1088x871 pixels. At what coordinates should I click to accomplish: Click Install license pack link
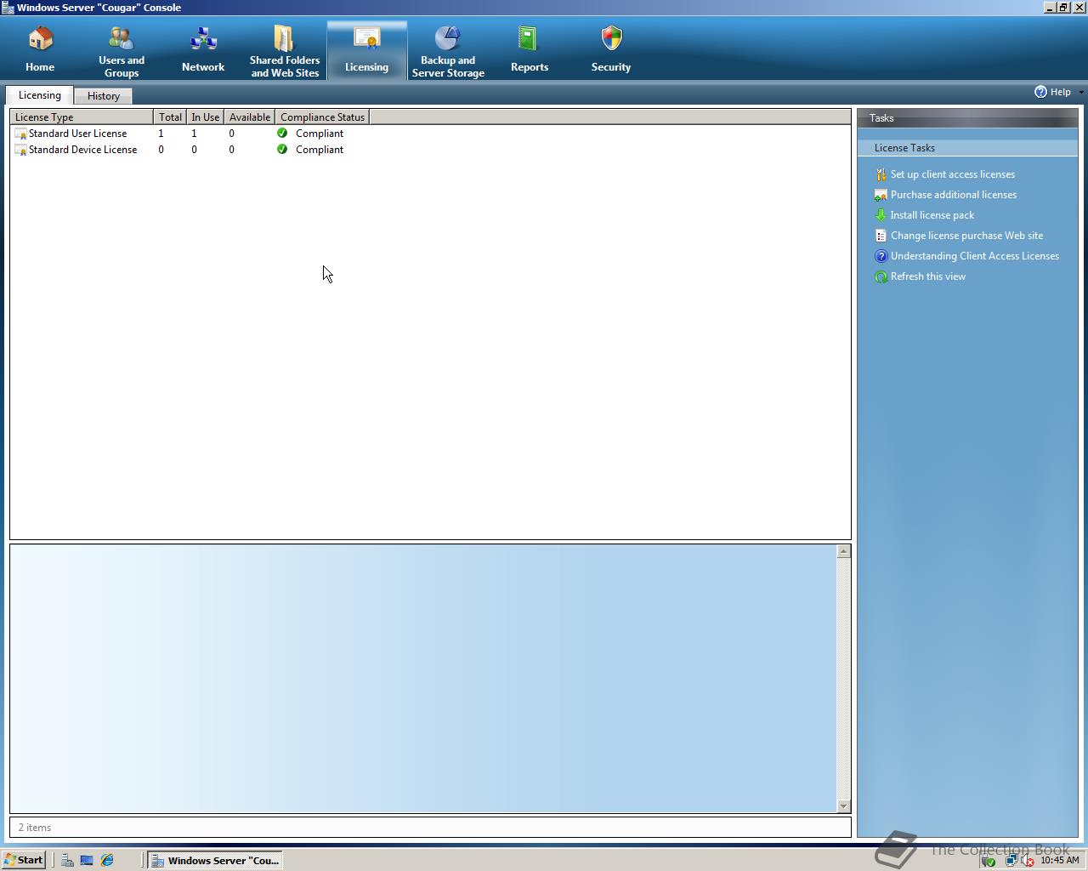[x=932, y=215]
